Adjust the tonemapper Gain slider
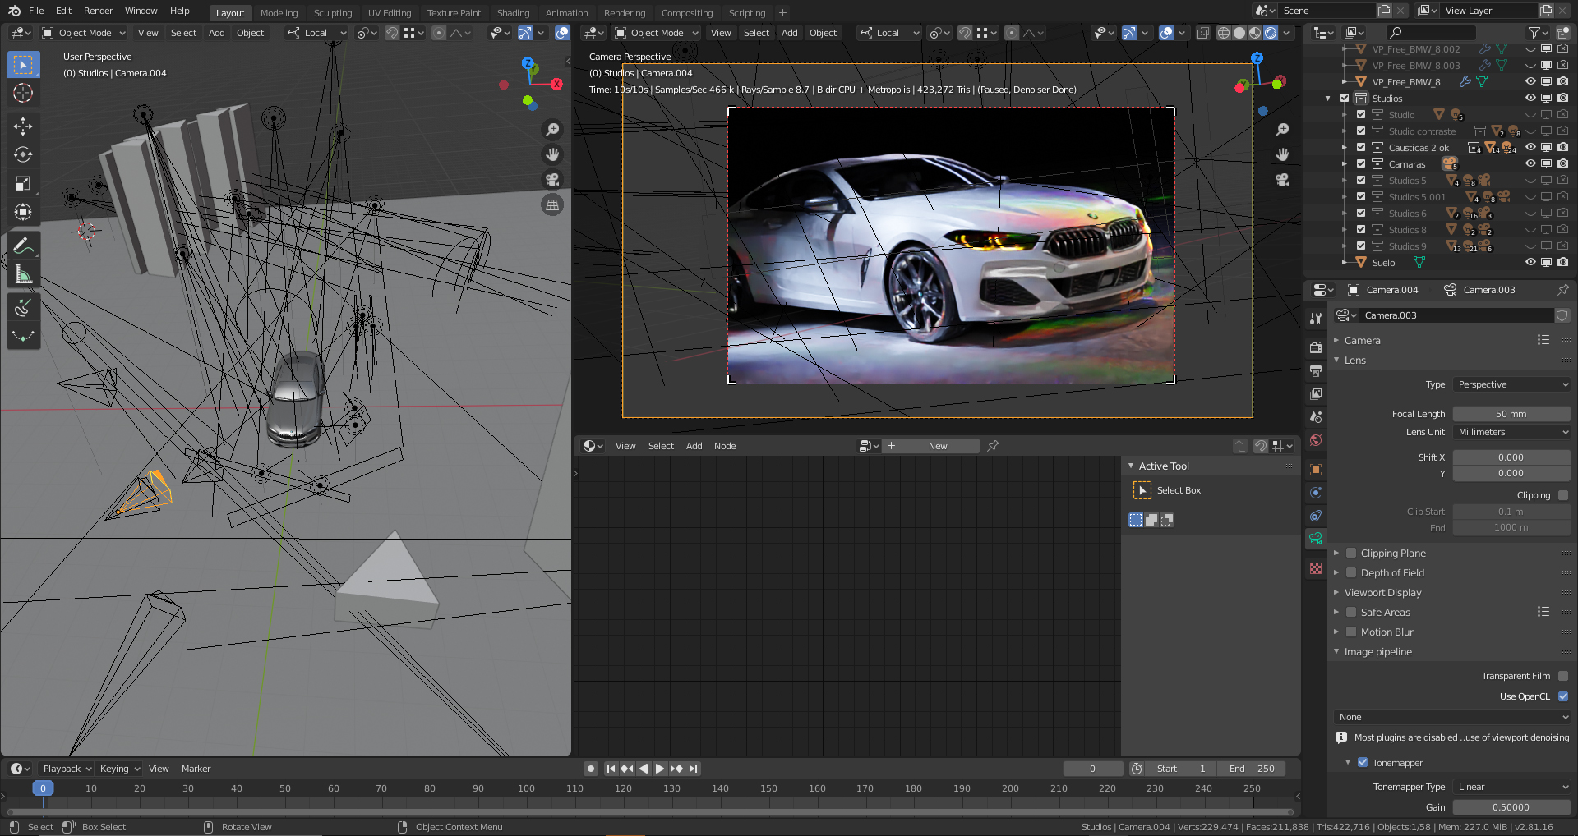The image size is (1578, 836). point(1511,807)
